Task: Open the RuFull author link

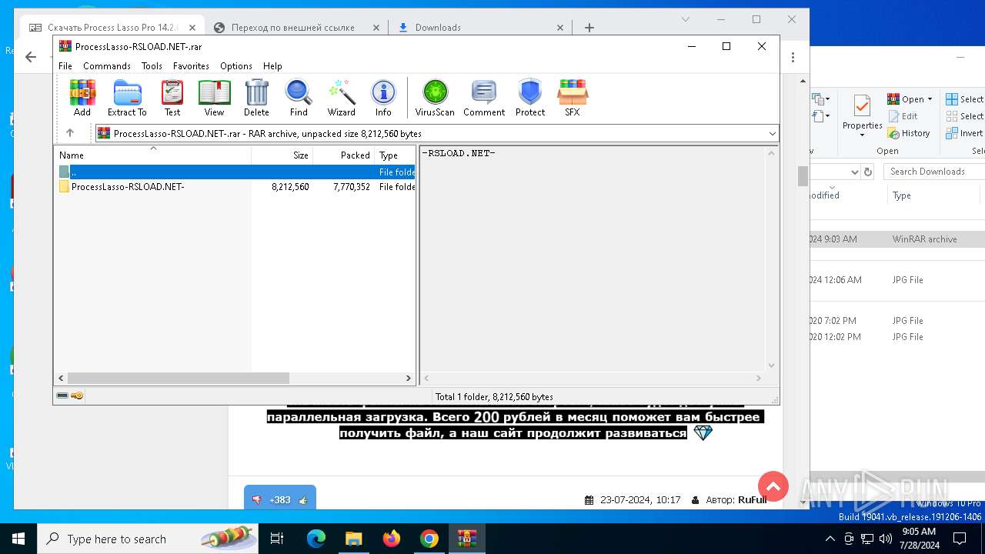Action: [x=753, y=500]
